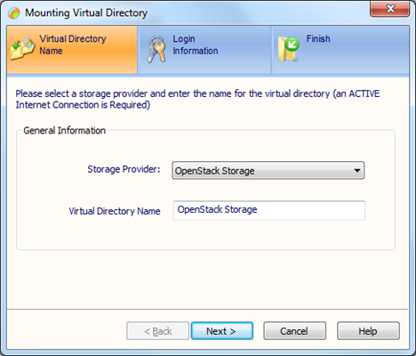Focus the Virtual Directory Name text field

tap(269, 210)
